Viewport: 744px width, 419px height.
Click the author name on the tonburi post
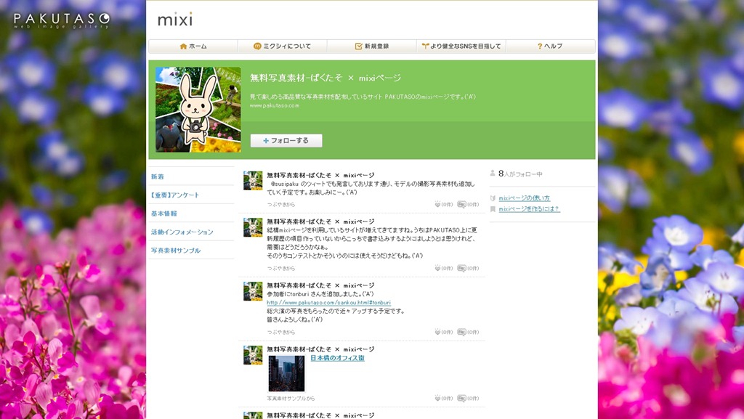click(x=320, y=285)
